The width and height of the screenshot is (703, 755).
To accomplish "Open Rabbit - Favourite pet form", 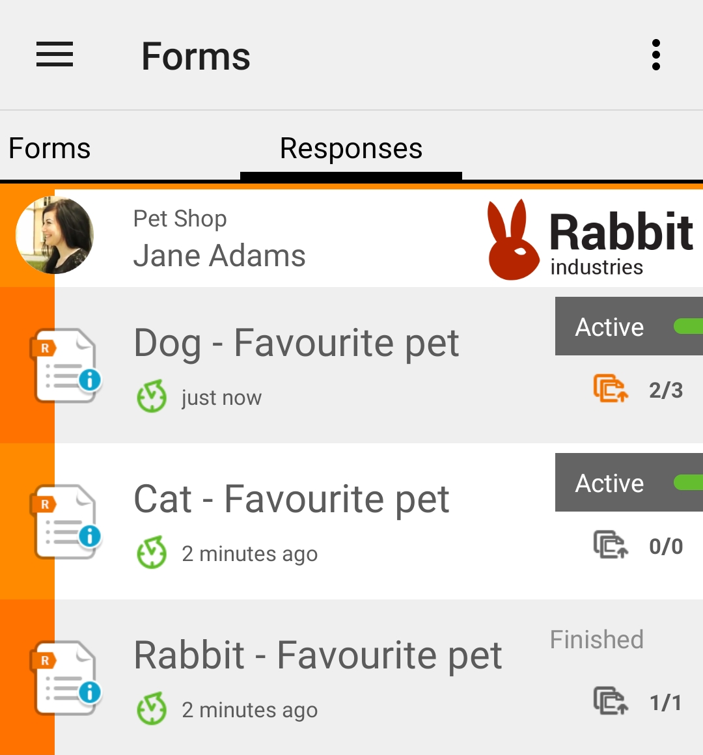I will pyautogui.click(x=318, y=655).
